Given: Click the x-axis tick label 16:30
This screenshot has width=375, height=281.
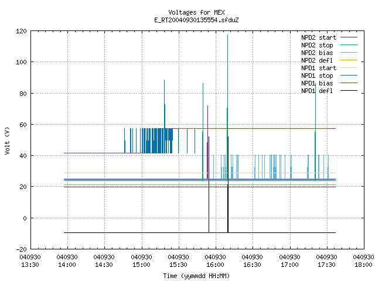Looking at the screenshot, I should [x=253, y=265].
